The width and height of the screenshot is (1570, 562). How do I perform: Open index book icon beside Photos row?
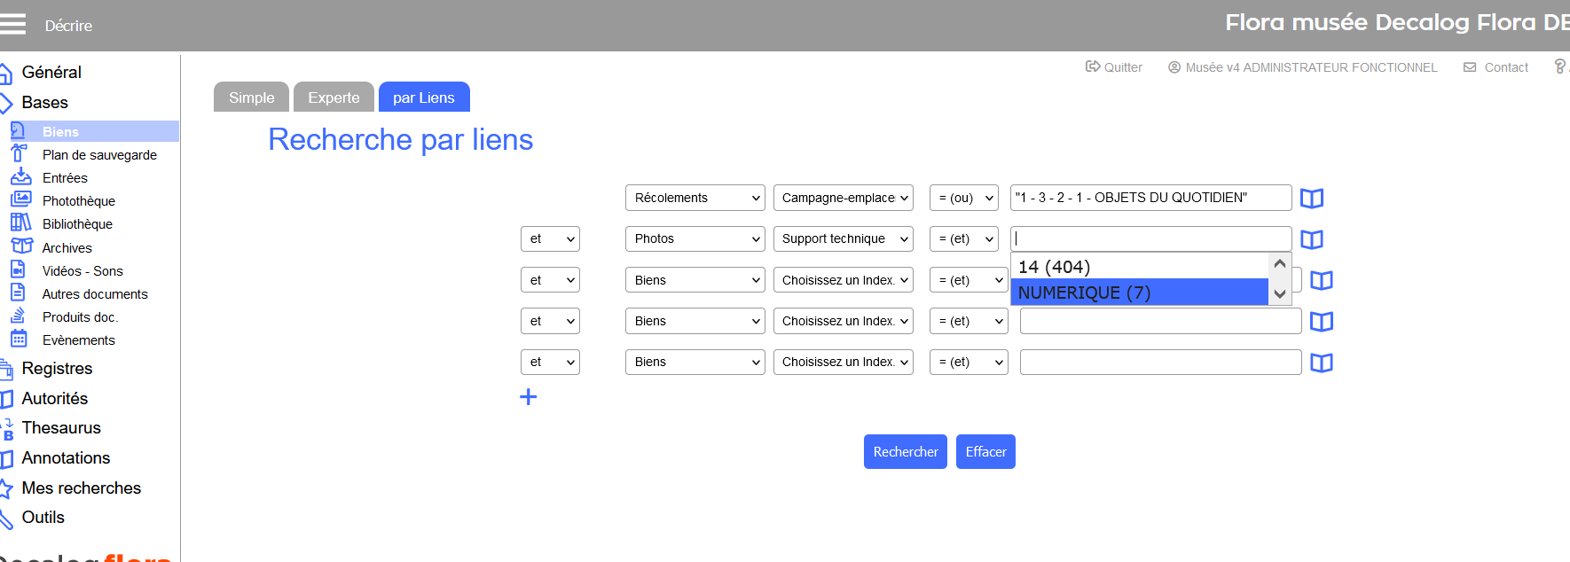coord(1311,239)
